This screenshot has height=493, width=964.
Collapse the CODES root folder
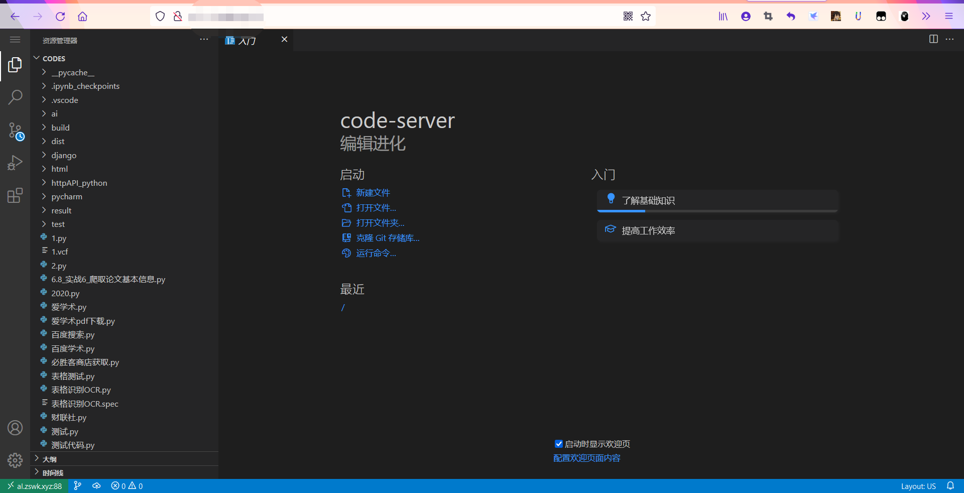pos(124,59)
